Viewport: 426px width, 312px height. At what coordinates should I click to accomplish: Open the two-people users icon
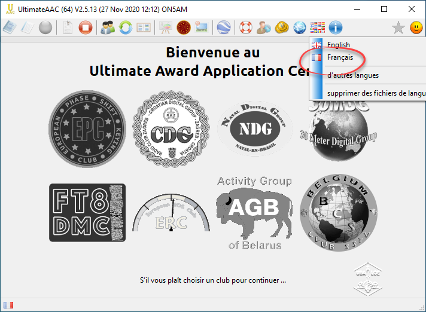pos(108,27)
